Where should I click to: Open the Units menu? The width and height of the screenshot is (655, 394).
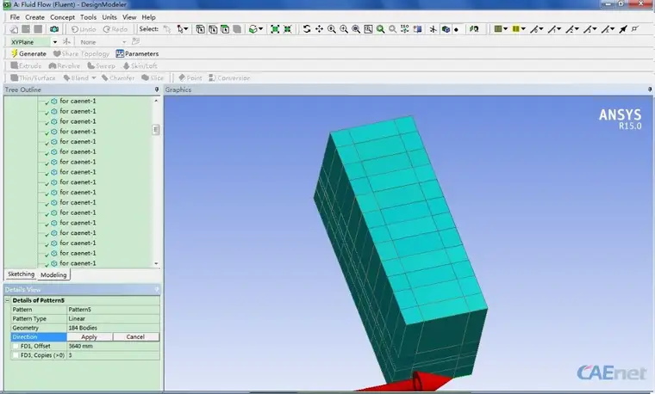pos(109,17)
